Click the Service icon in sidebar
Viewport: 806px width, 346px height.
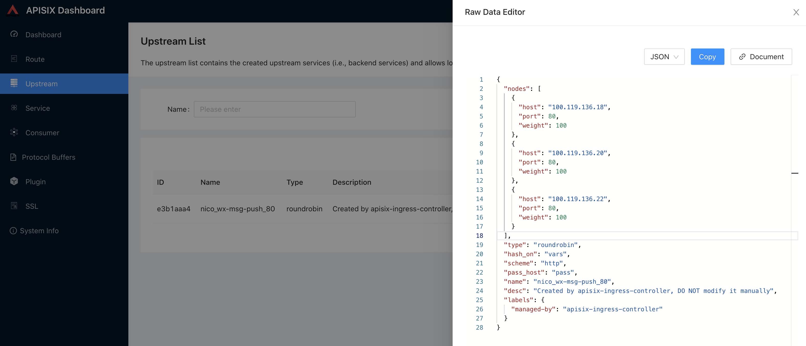[x=14, y=108]
